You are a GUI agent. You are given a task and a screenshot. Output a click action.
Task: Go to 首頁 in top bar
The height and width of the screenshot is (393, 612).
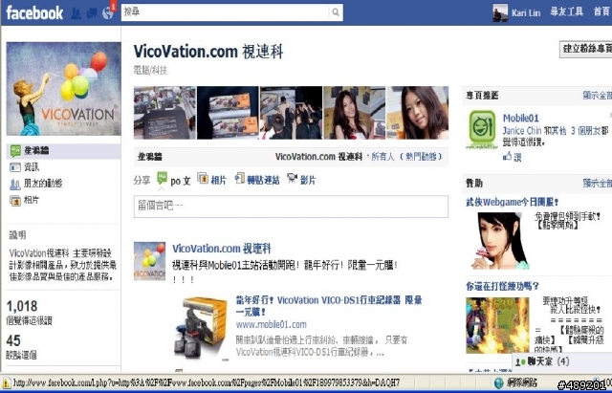601,12
